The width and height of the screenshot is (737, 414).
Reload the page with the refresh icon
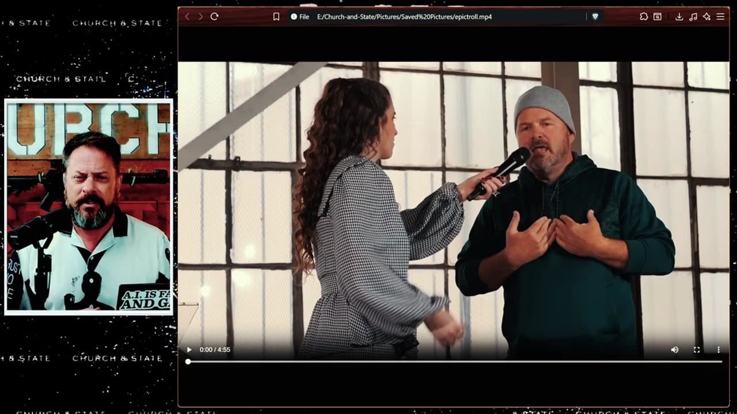pos(214,17)
